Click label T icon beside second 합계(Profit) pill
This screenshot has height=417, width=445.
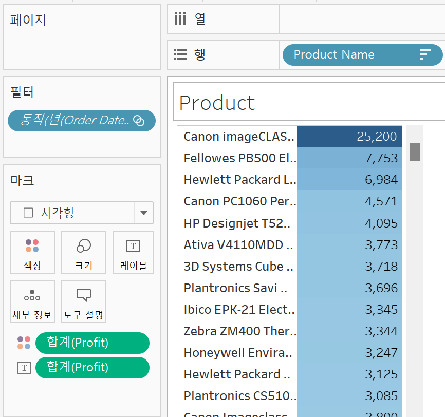[24, 368]
